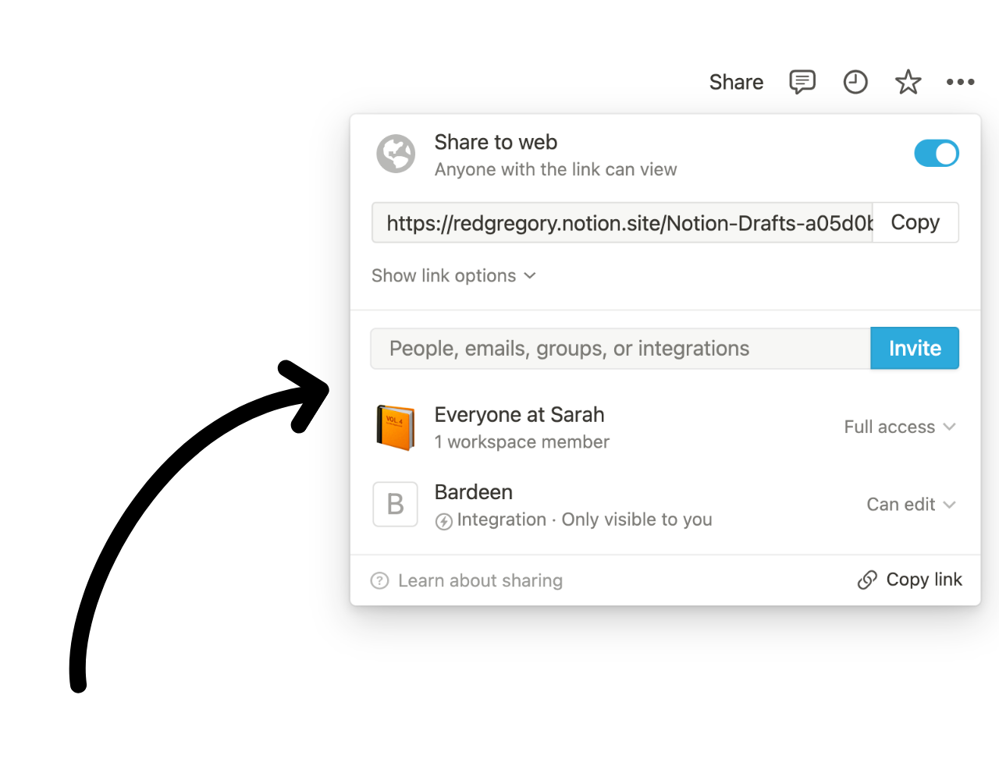Favorite the page with star icon
The image size is (999, 780).
coord(908,82)
